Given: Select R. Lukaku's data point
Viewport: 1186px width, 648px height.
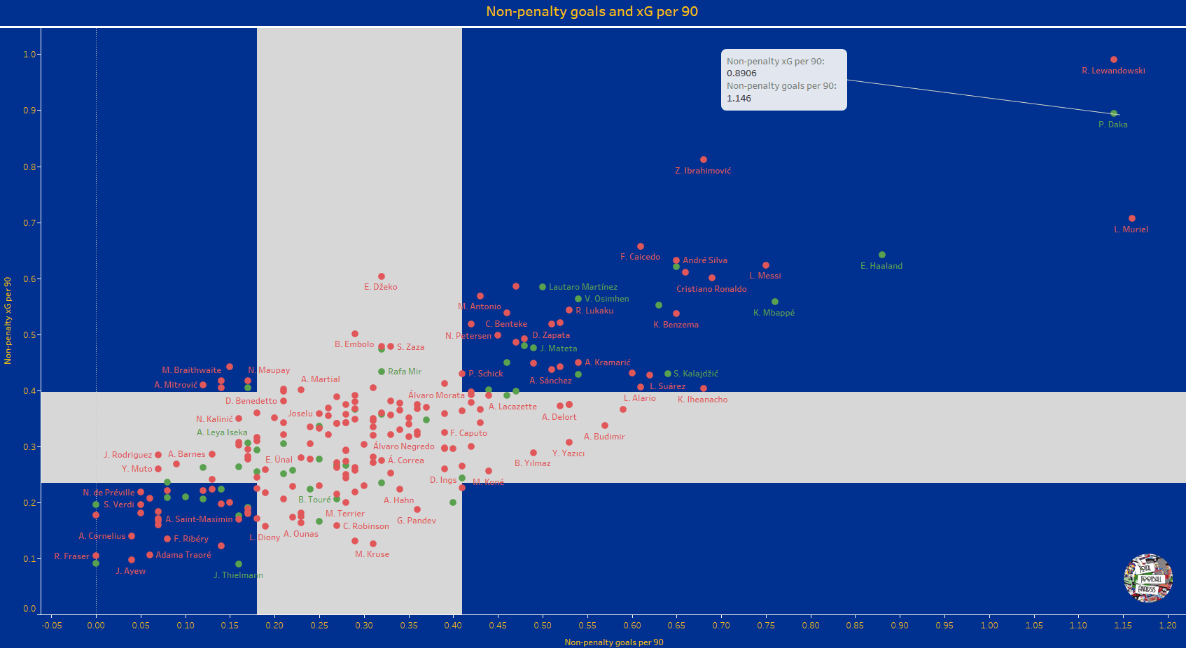Looking at the screenshot, I should (569, 310).
